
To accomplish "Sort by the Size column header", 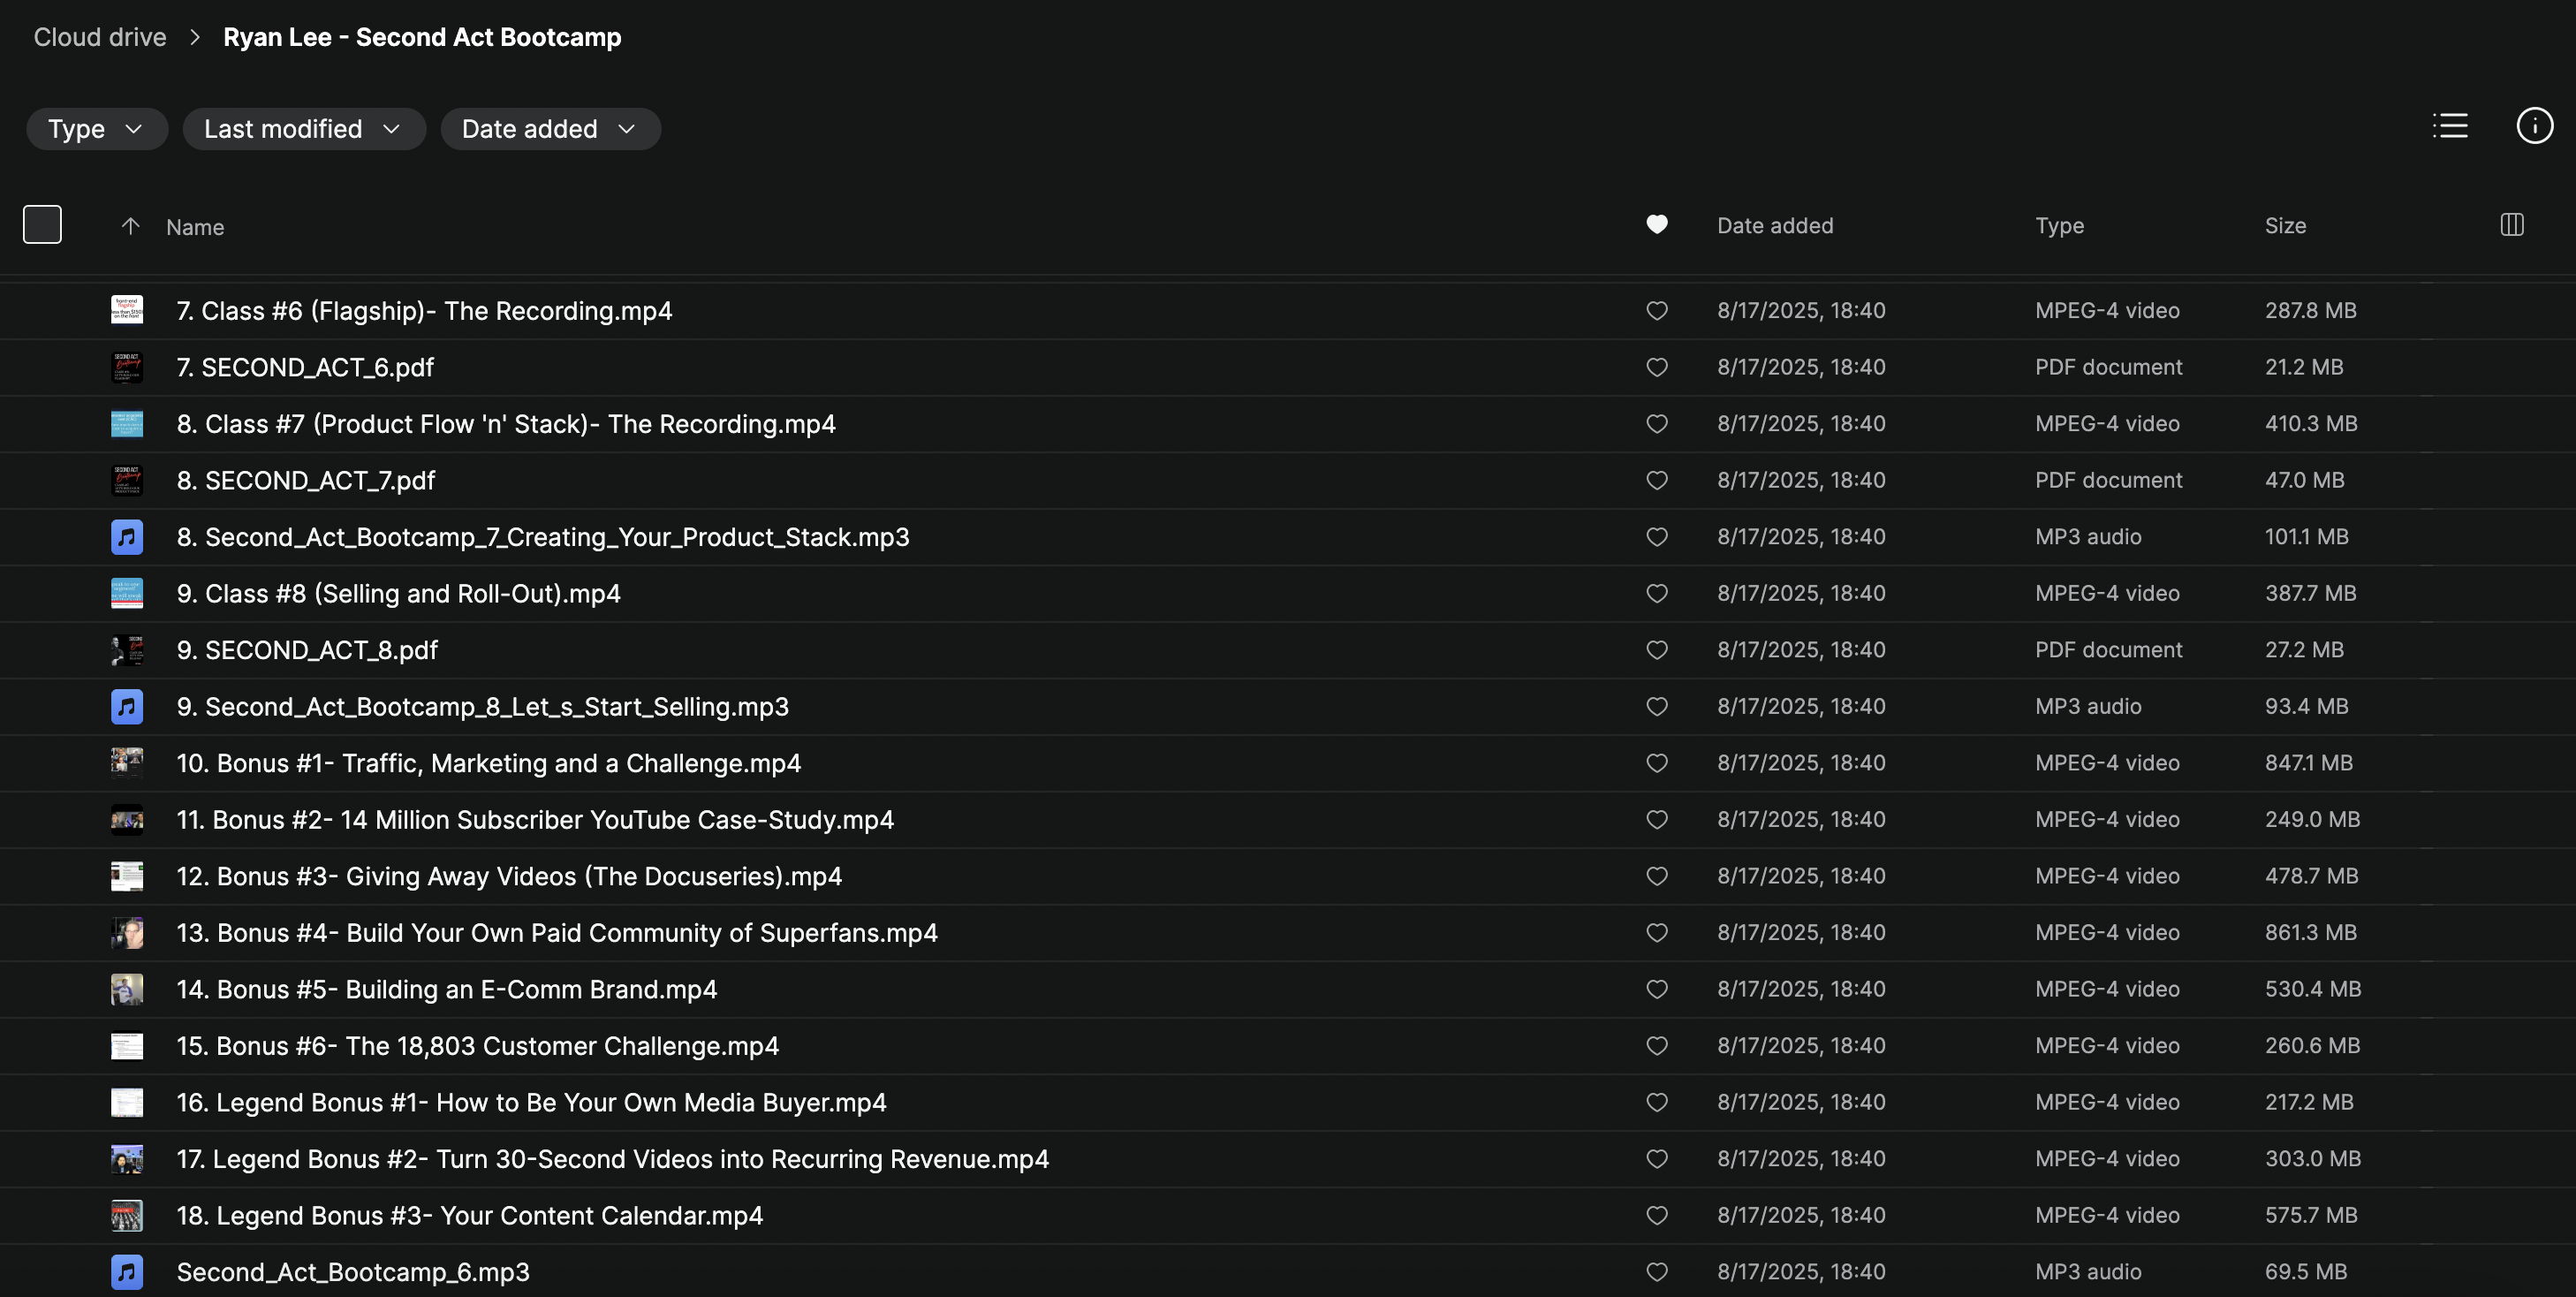I will coord(2285,226).
